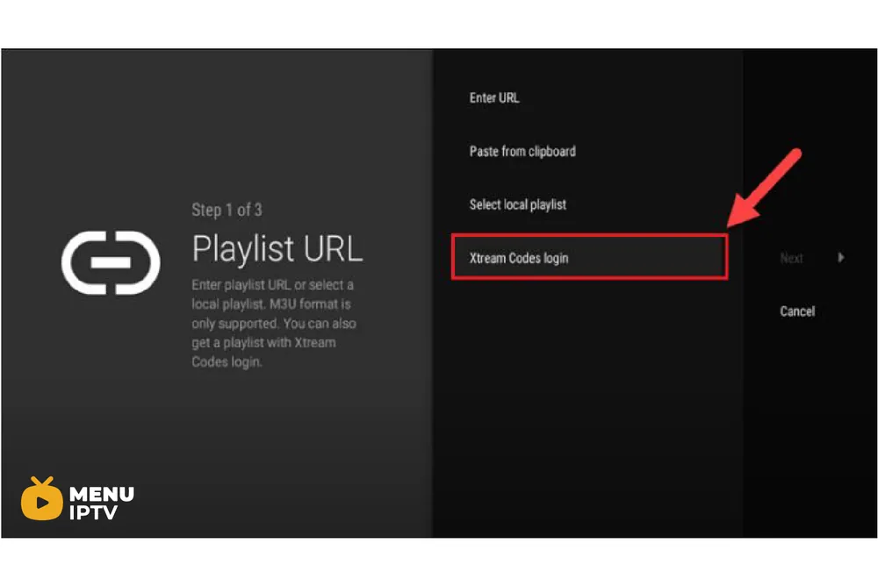
Task: Click the playlist description paragraph
Action: [x=274, y=323]
